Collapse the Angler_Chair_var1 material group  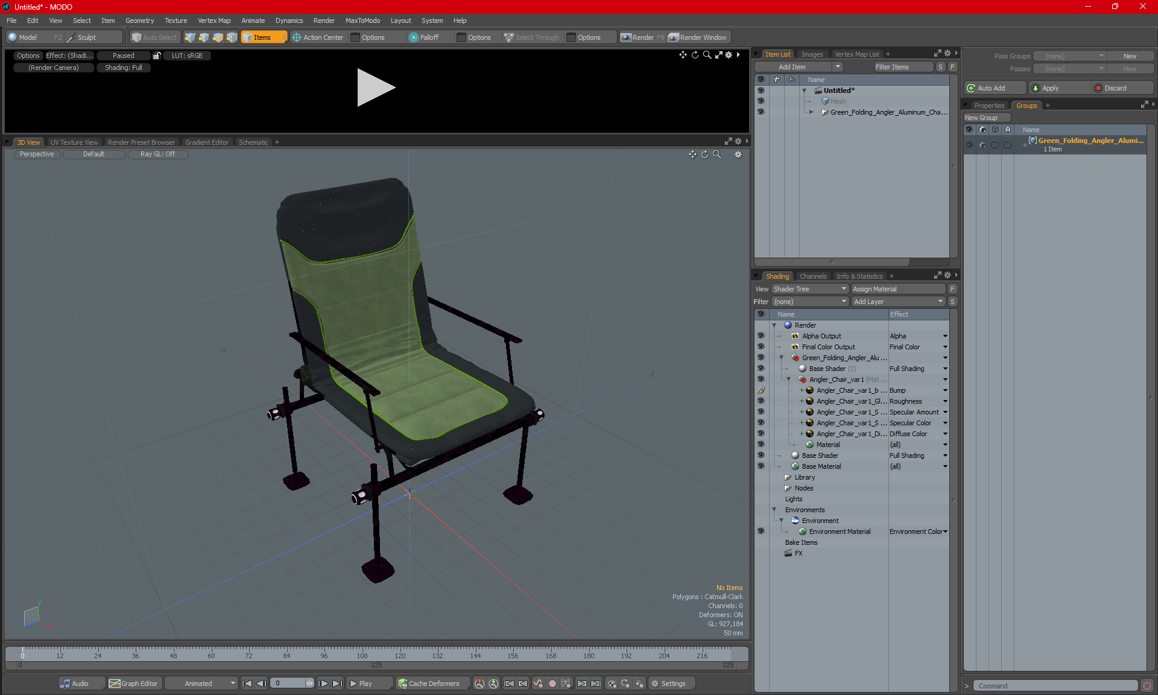tap(789, 379)
